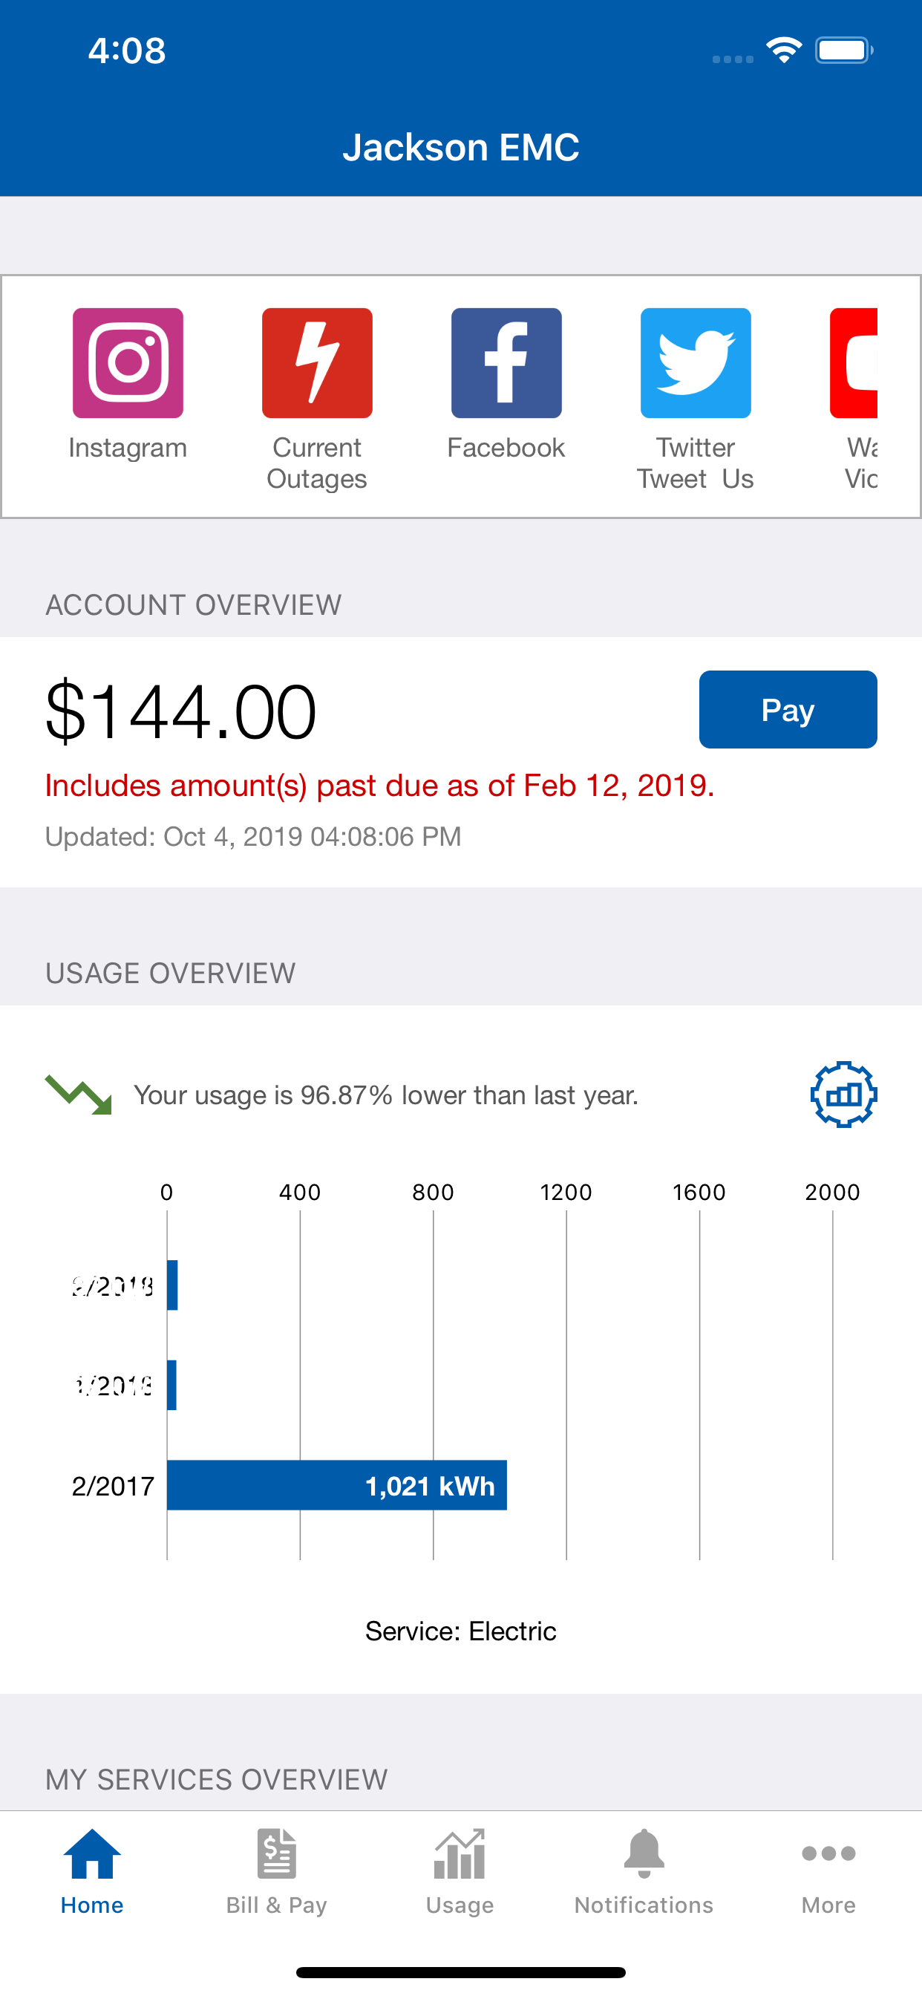Open the Usage tab
This screenshot has height=1996, width=922.
coord(460,1869)
